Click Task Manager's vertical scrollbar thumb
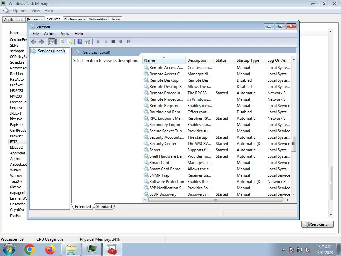 coord(330,183)
